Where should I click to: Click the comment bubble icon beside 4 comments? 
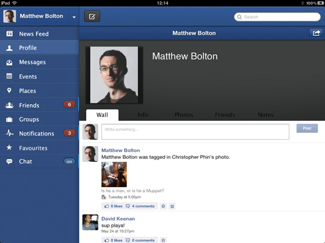(x=128, y=206)
